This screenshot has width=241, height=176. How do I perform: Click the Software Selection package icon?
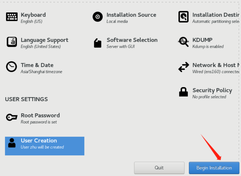98,43
